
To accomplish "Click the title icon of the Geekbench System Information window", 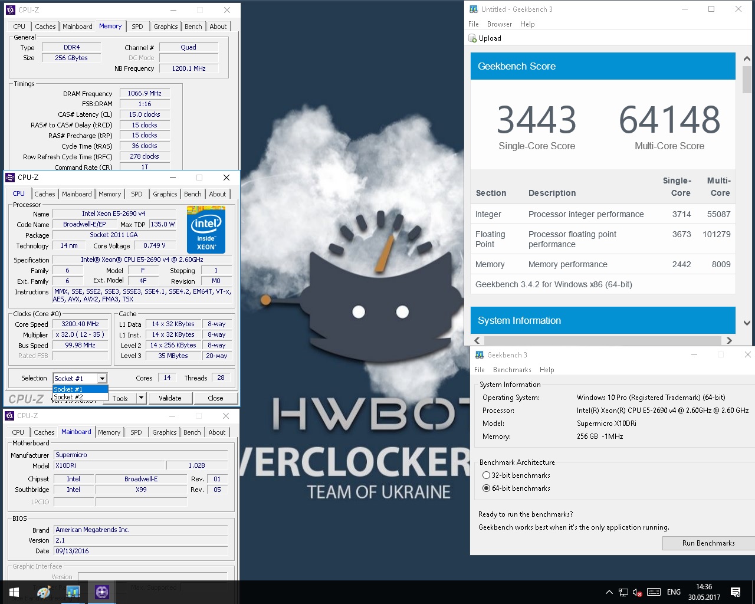I will 480,355.
